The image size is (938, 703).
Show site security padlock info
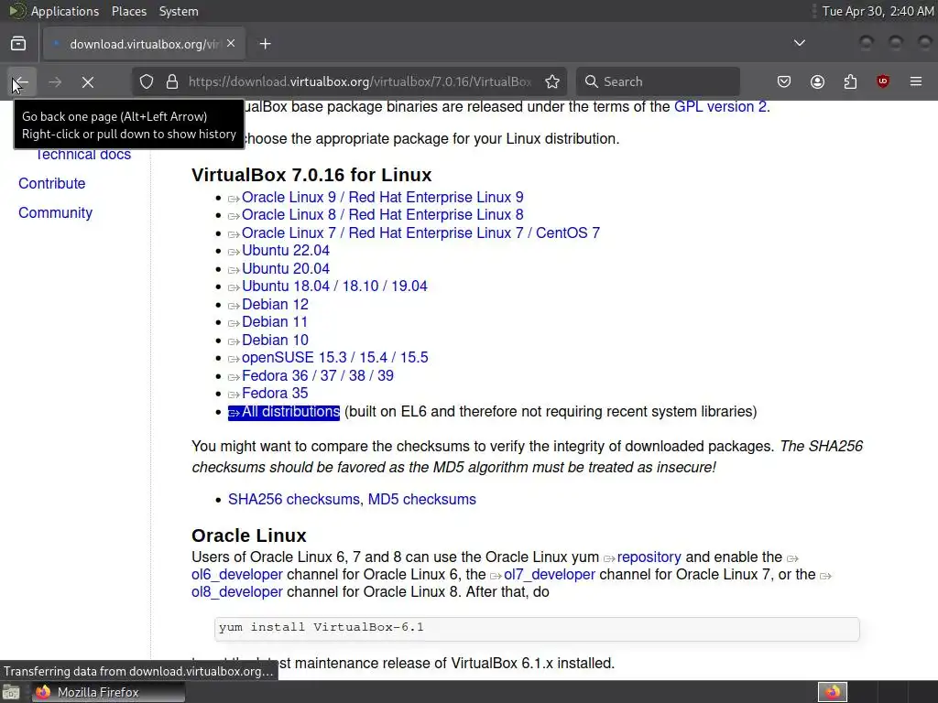click(x=172, y=81)
